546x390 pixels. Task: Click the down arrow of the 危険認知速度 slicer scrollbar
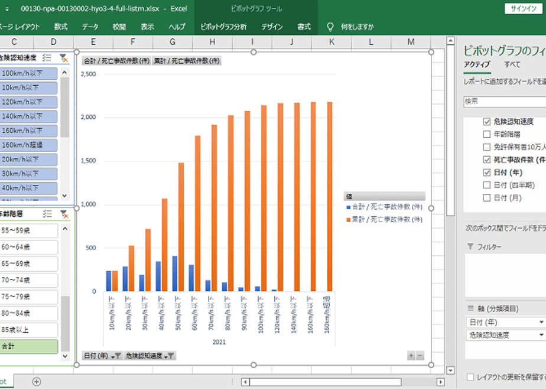64,196
